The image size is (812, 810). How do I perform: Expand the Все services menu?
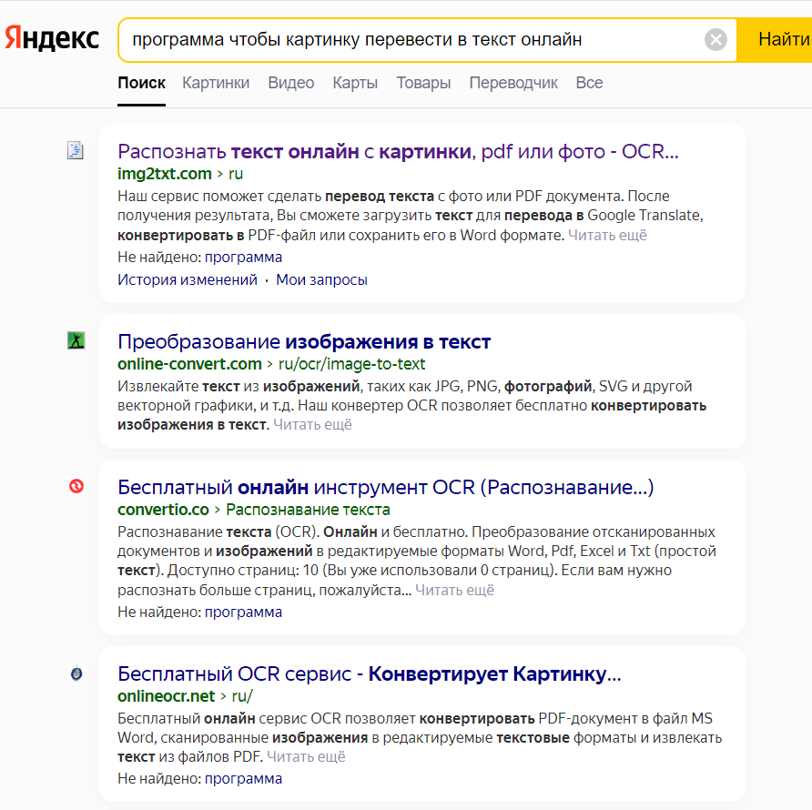[589, 83]
